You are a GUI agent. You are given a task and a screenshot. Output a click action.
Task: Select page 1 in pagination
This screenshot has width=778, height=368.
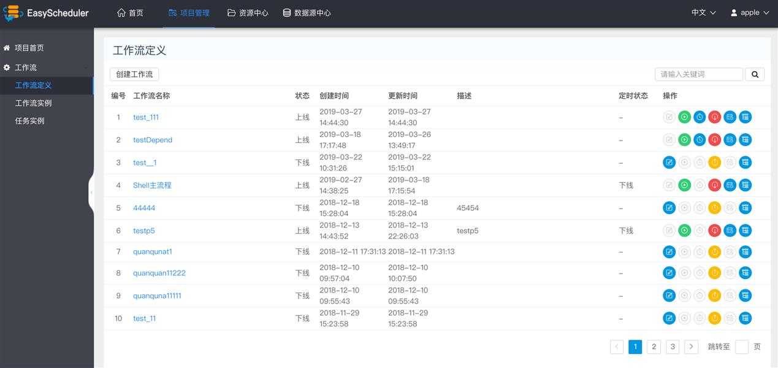pos(635,347)
